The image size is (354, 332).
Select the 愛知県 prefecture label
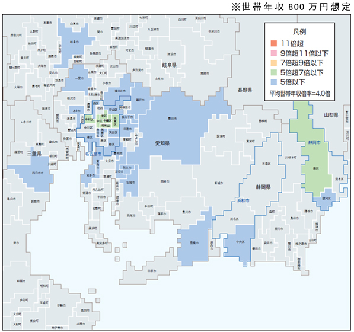(x=162, y=143)
